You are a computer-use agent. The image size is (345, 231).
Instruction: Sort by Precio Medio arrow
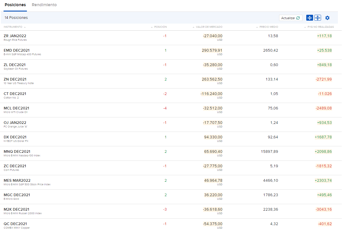[257, 27]
